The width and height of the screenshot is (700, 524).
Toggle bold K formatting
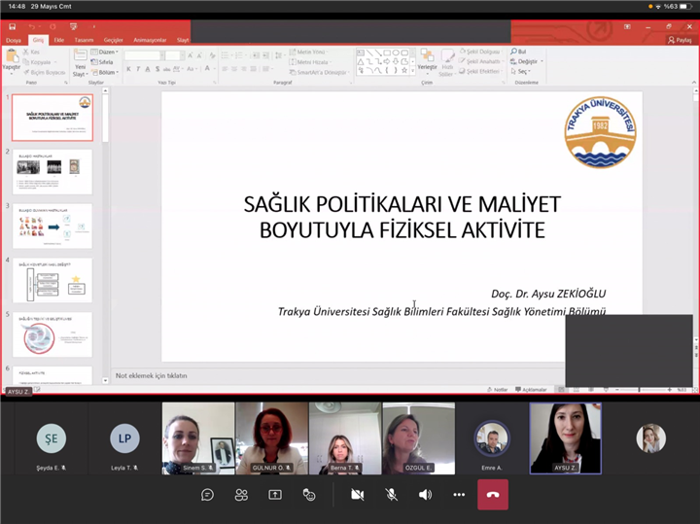(x=128, y=69)
